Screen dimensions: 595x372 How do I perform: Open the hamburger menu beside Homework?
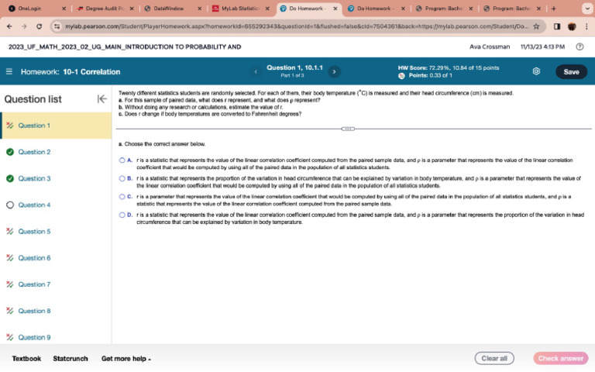pyautogui.click(x=9, y=71)
